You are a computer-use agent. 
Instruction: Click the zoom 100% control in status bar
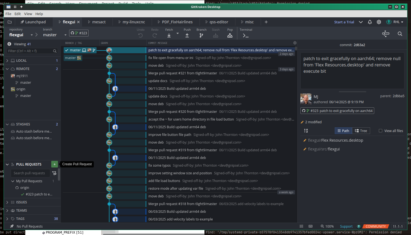pyautogui.click(x=327, y=226)
